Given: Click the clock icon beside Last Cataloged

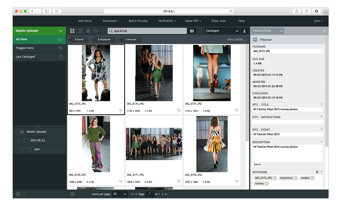Looking at the screenshot, I should coord(61,57).
